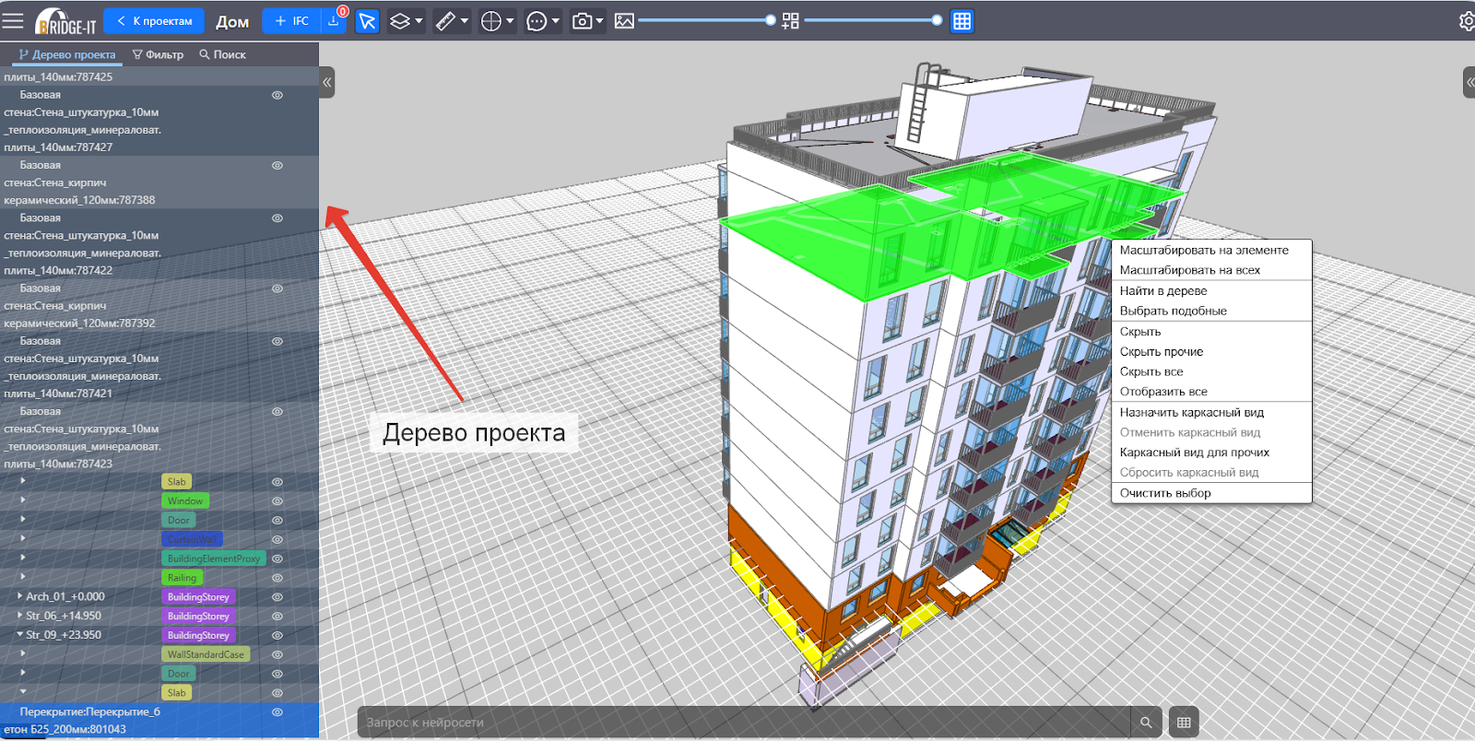The height and width of the screenshot is (741, 1475).
Task: Toggle visibility of storey Arch_01_+0.000
Action: pyautogui.click(x=277, y=597)
